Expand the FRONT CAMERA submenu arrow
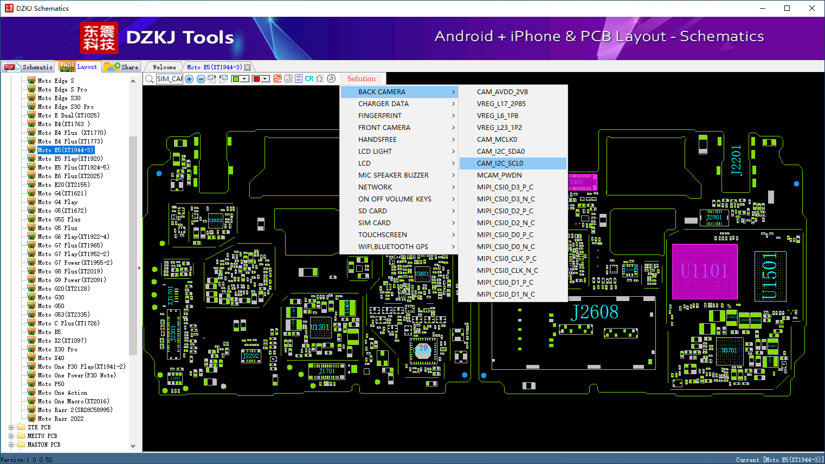Viewport: 825px width, 464px height. point(454,128)
